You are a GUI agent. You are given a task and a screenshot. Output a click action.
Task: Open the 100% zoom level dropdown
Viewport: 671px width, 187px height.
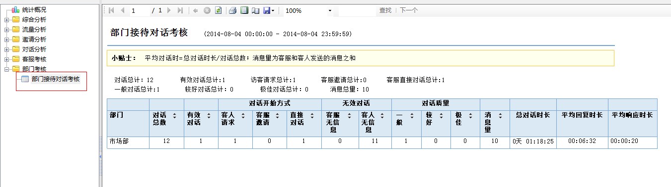click(x=308, y=10)
